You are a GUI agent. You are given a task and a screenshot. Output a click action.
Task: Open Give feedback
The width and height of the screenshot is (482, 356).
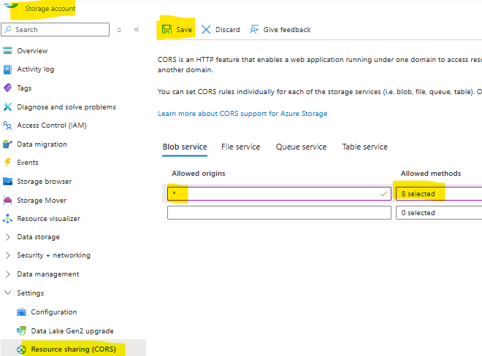(280, 29)
